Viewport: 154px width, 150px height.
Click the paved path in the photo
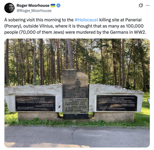click(x=77, y=137)
